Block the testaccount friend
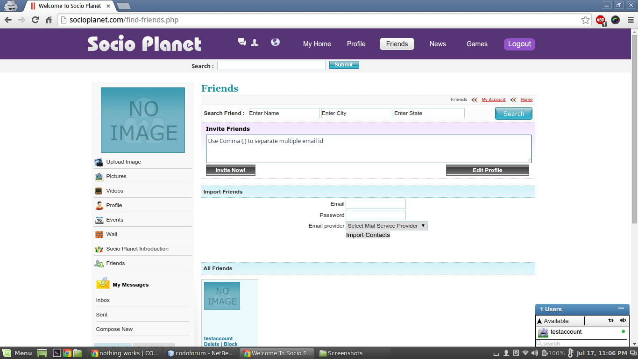638x359 pixels. click(x=231, y=344)
